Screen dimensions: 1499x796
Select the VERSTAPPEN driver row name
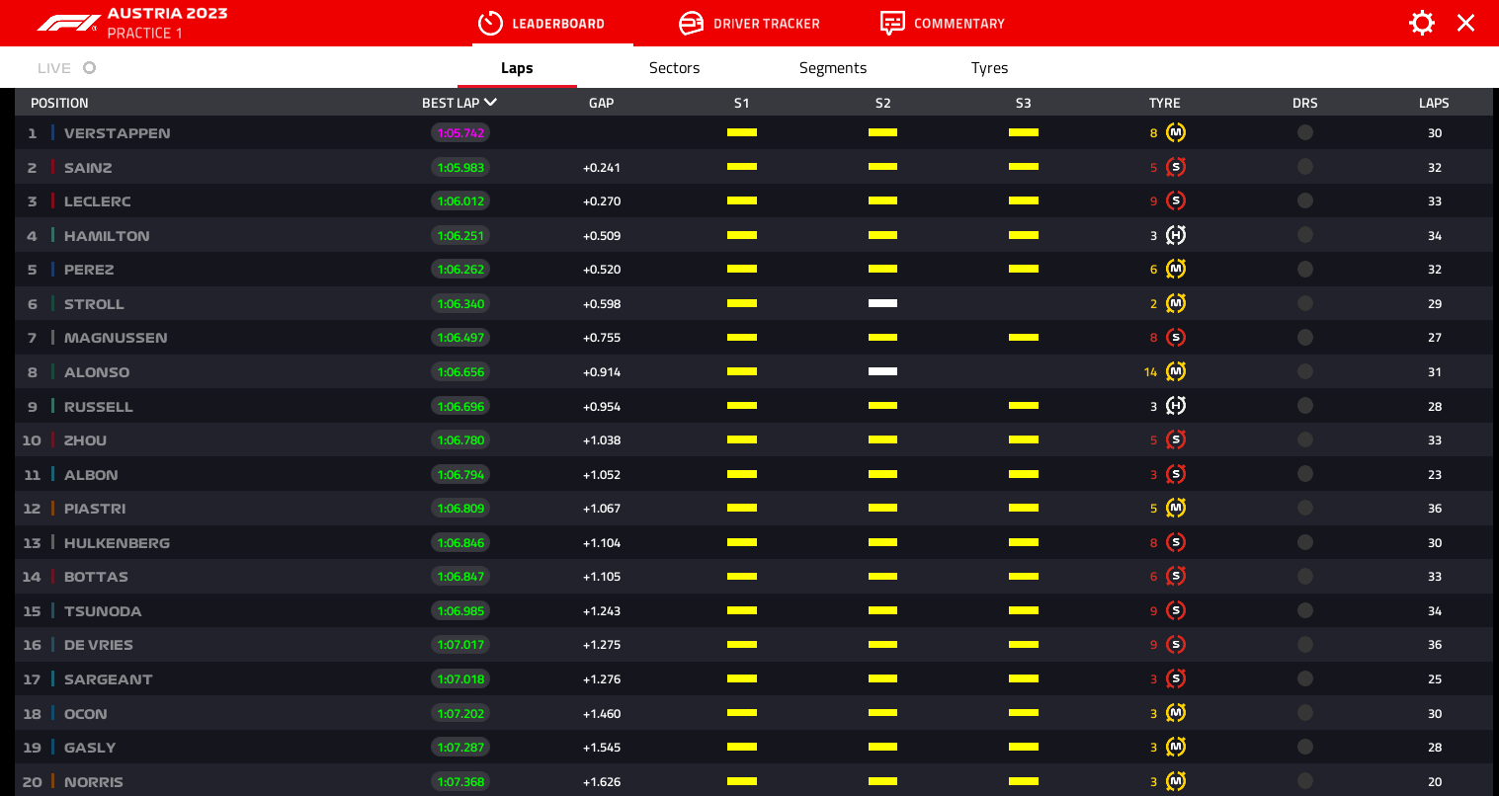pyautogui.click(x=117, y=133)
